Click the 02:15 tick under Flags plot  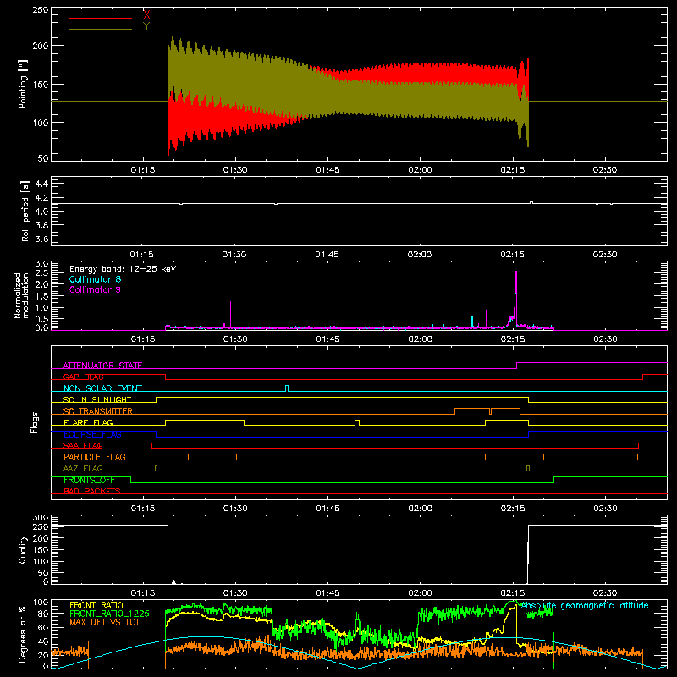coord(513,509)
